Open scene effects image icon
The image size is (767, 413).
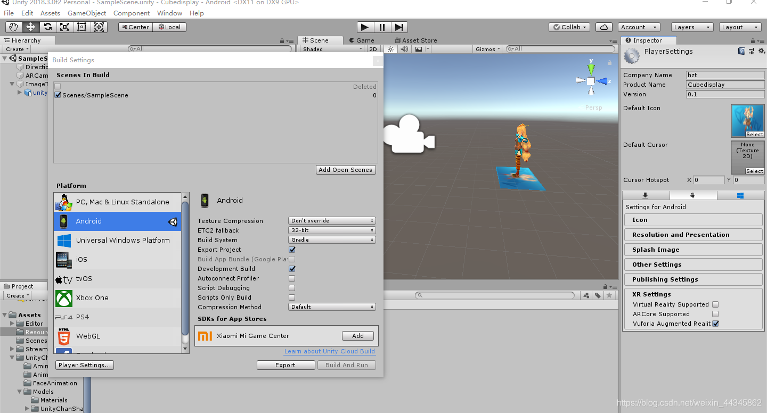tap(419, 49)
